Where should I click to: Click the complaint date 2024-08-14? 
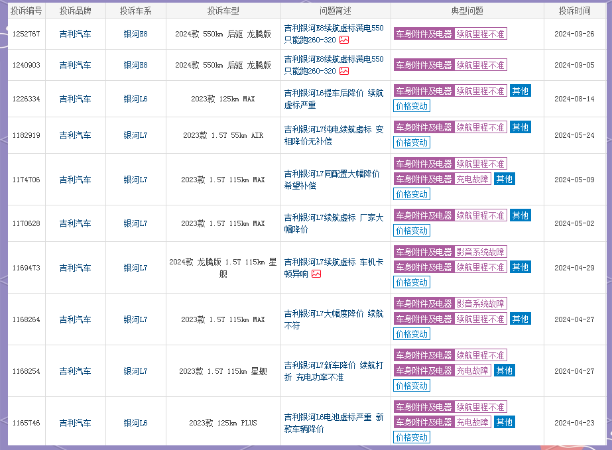(574, 99)
